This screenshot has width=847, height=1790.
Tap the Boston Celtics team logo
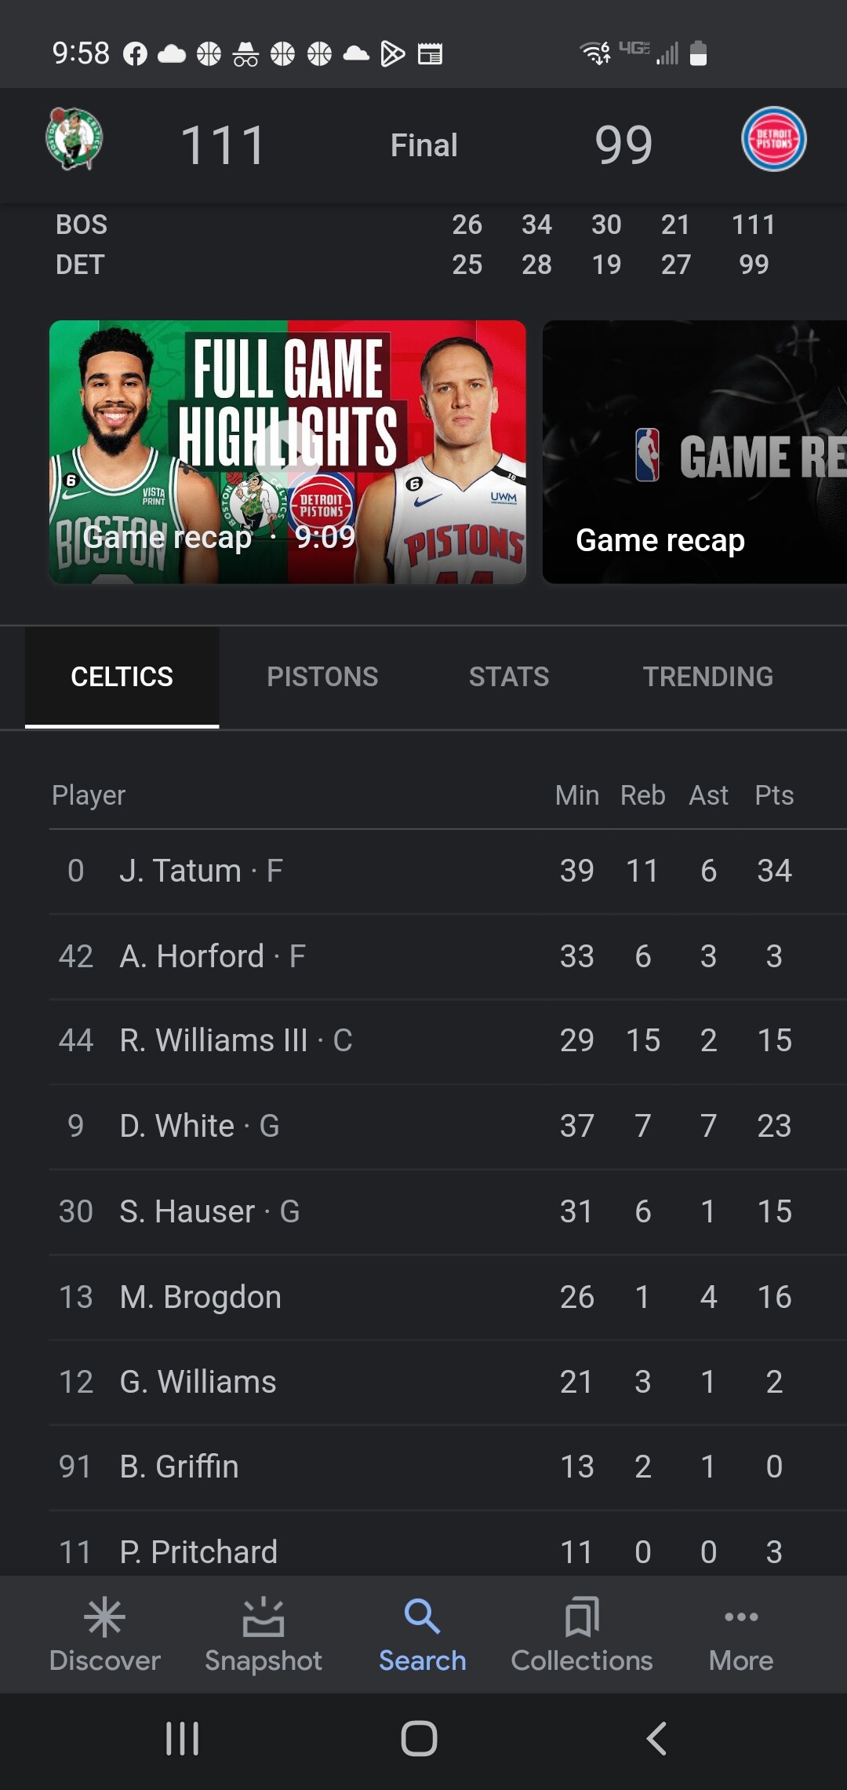pos(74,139)
